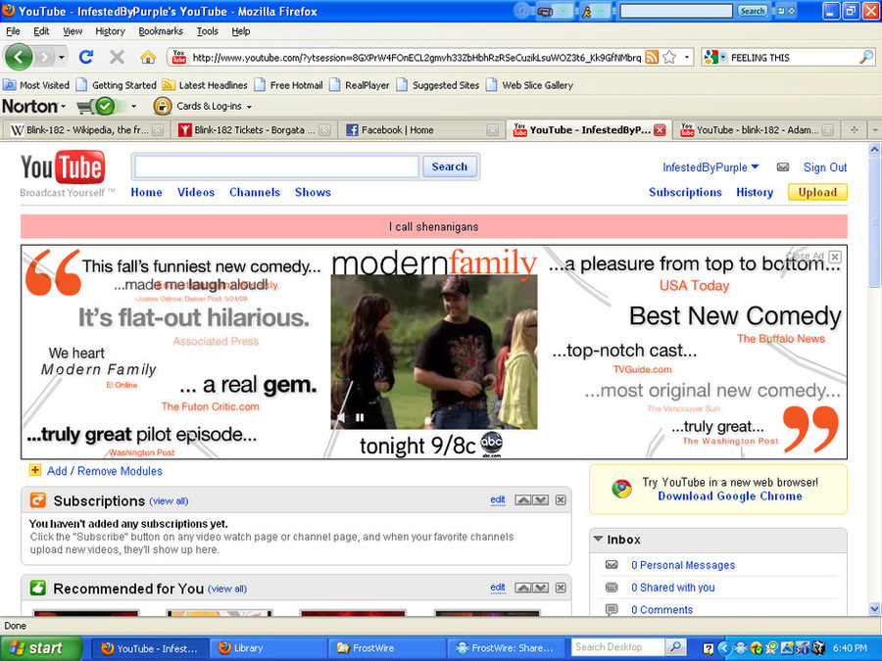Click the YouTube Channels navigation link
Viewport: 882px width, 661px height.
254,192
